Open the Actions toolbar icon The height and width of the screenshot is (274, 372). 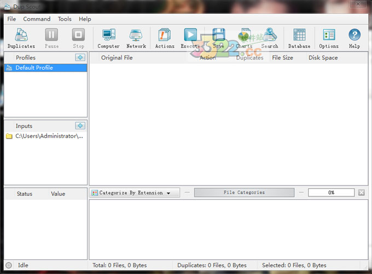[x=165, y=38]
